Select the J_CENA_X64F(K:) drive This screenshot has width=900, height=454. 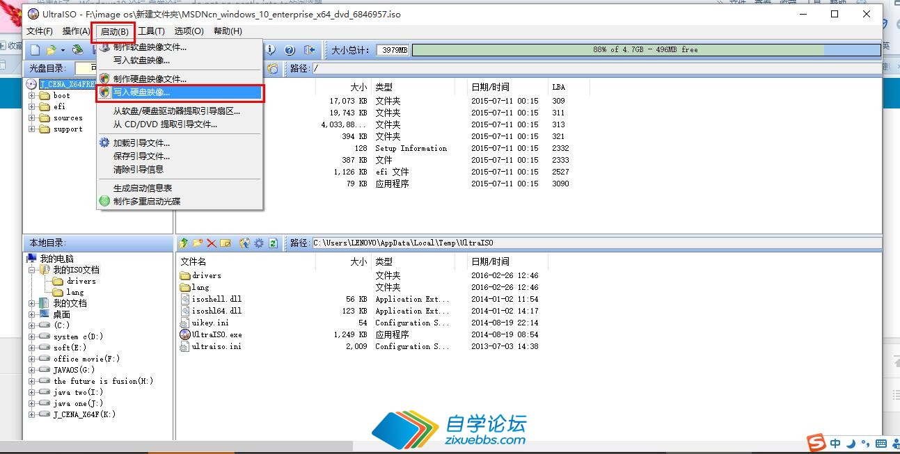(84, 414)
